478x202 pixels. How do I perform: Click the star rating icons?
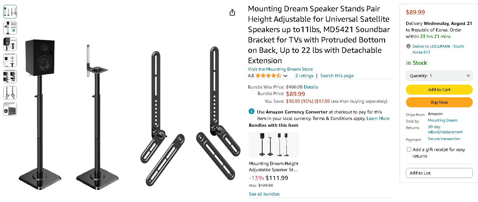tap(268, 76)
